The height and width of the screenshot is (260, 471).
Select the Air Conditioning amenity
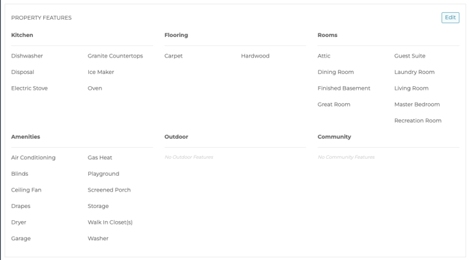click(34, 157)
